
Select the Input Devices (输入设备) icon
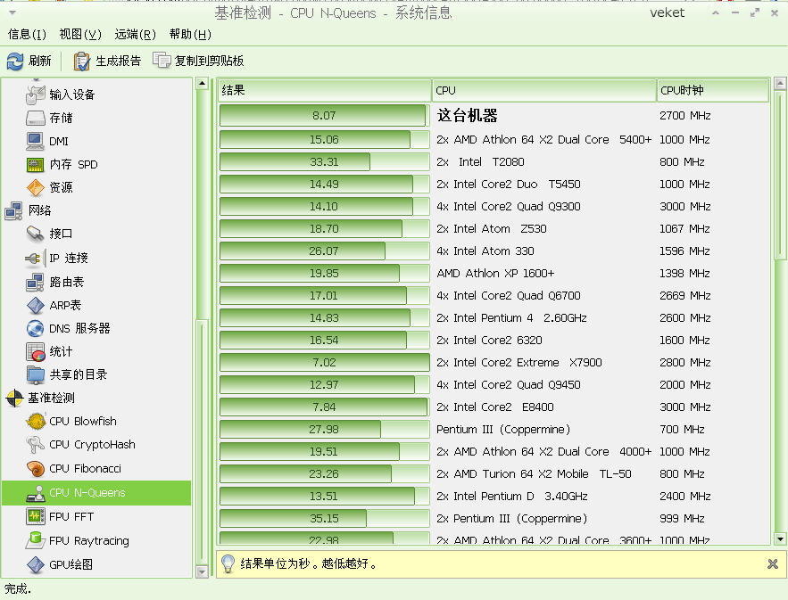pos(35,95)
